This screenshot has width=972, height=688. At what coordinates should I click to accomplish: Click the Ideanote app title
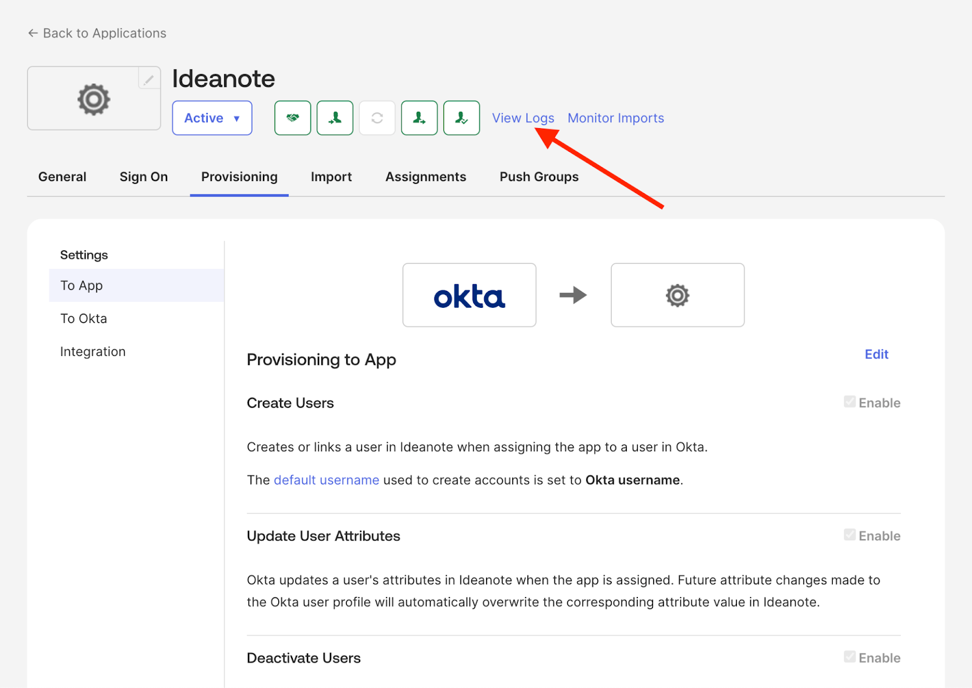223,79
